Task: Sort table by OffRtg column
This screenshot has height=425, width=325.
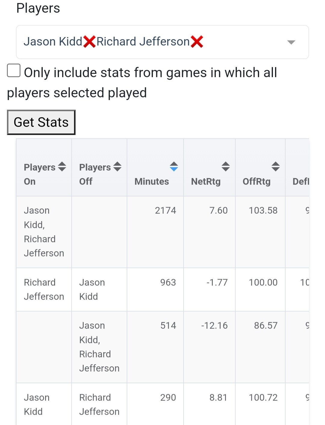Action: coord(276,167)
